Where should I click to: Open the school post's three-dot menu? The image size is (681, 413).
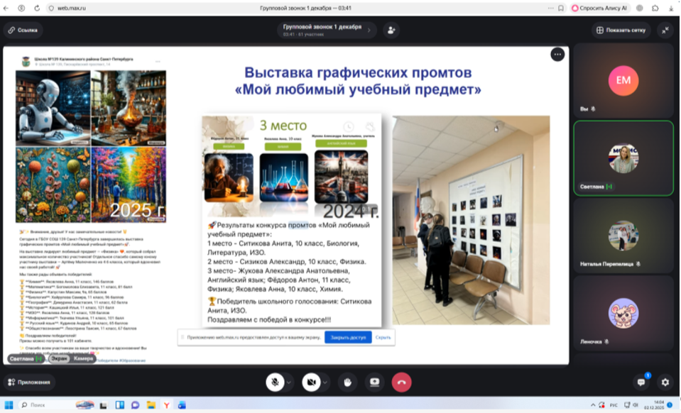tap(158, 61)
